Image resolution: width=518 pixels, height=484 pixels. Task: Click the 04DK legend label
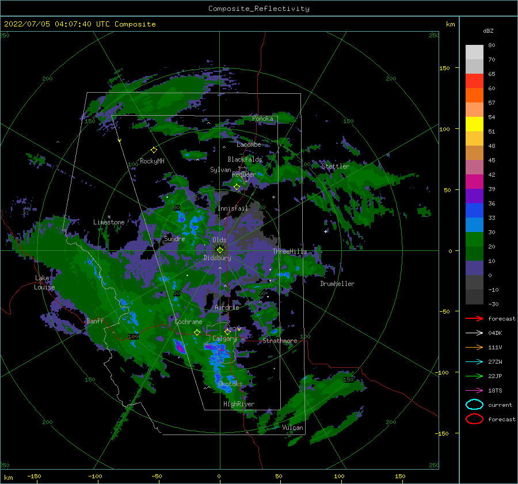pyautogui.click(x=495, y=333)
